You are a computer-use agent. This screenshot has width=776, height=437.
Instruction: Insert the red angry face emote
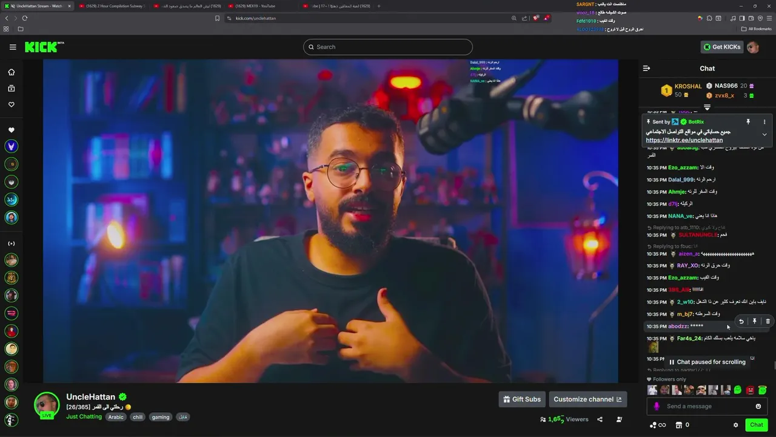click(750, 390)
